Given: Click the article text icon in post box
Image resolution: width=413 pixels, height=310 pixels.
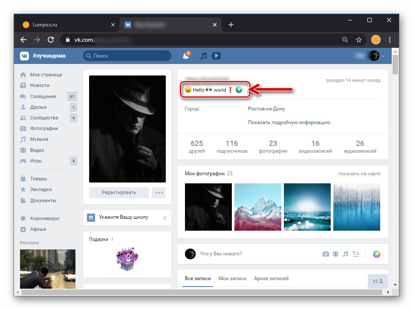Looking at the screenshot, I should (x=356, y=254).
